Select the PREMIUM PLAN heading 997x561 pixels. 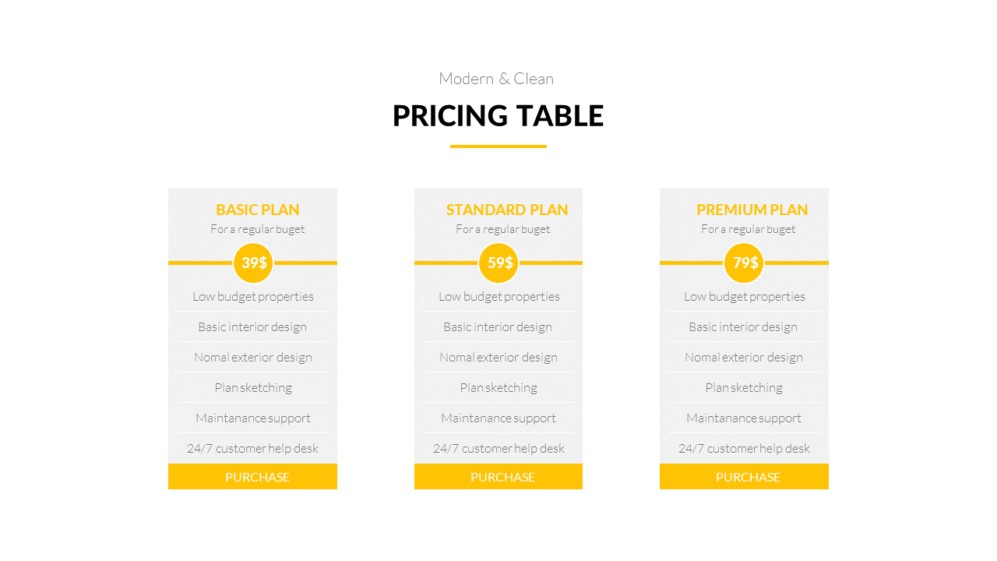752,210
